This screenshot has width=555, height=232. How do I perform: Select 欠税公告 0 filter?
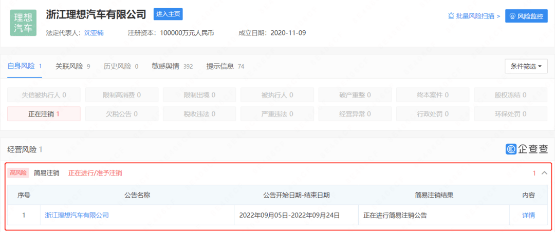[122, 114]
